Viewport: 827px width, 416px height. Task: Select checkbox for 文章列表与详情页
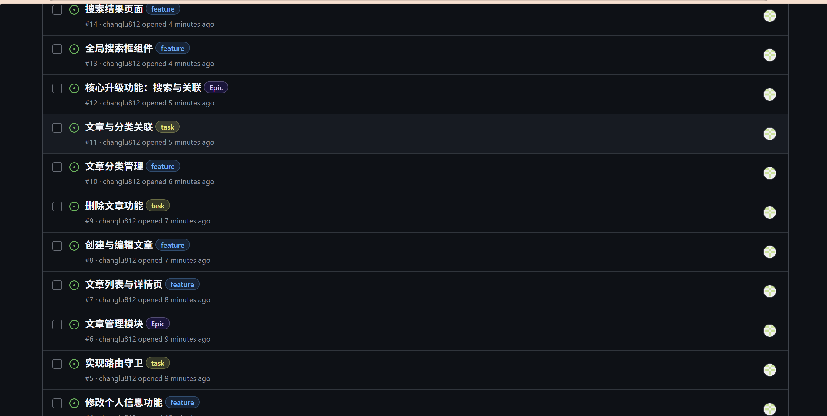pos(57,285)
